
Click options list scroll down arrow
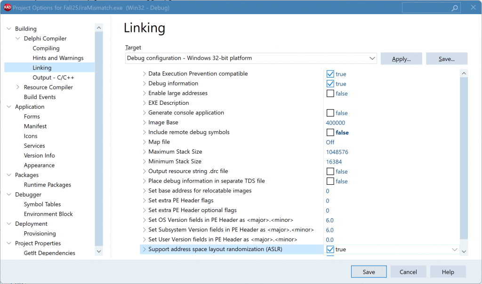click(x=464, y=252)
